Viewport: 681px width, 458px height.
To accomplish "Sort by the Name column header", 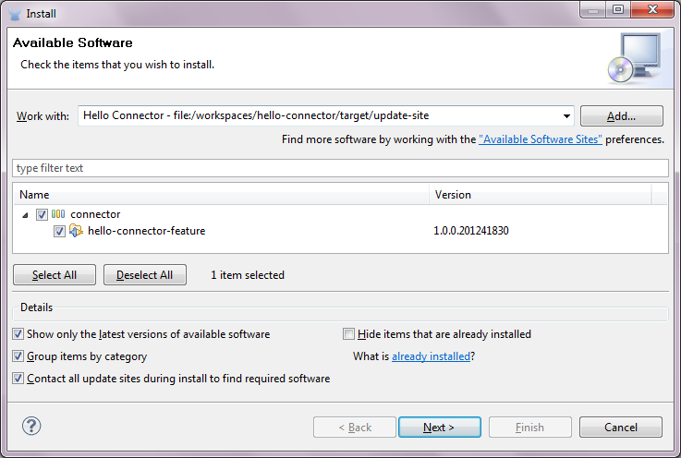I will pyautogui.click(x=222, y=195).
